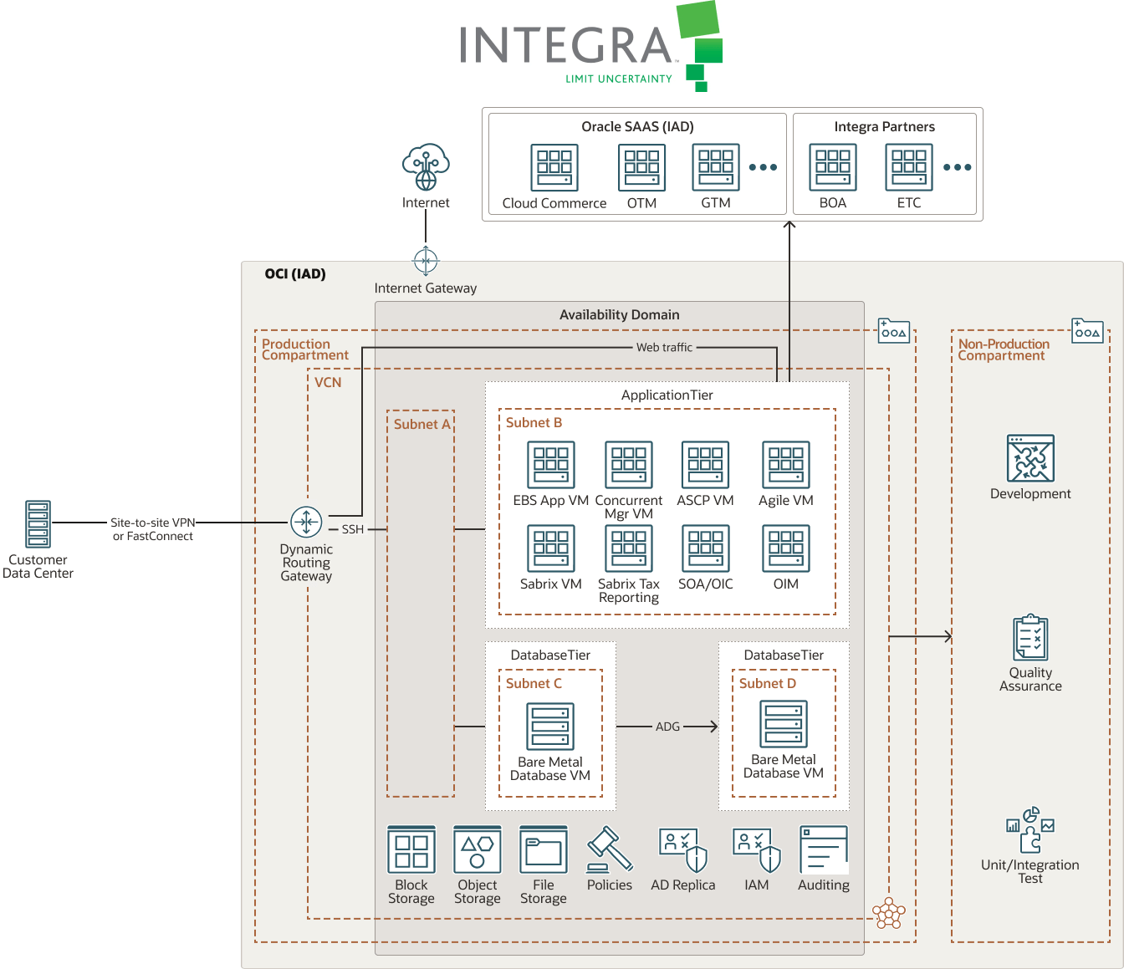Select the File Storage icon

(x=544, y=849)
